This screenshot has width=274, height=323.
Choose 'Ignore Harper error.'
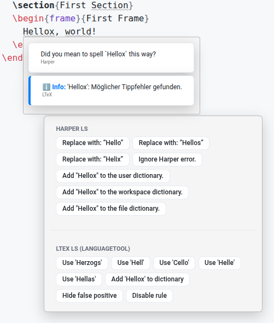click(x=167, y=159)
